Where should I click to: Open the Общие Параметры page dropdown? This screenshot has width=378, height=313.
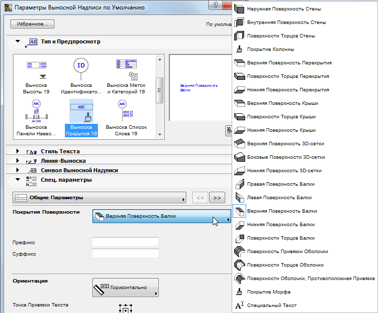(99, 198)
